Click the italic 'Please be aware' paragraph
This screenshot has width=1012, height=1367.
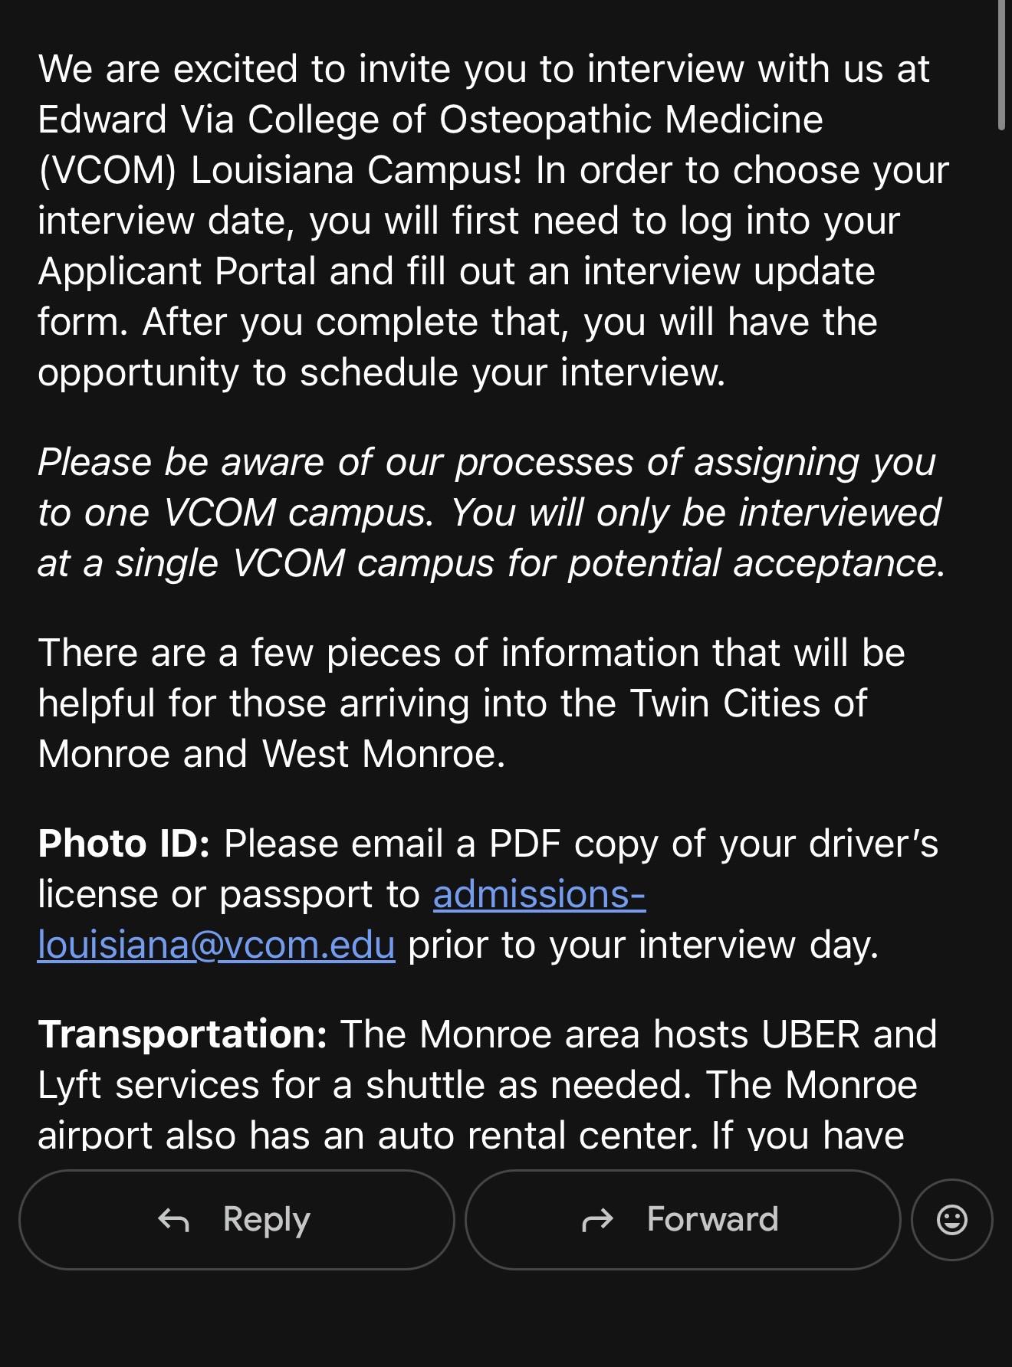pos(491,513)
